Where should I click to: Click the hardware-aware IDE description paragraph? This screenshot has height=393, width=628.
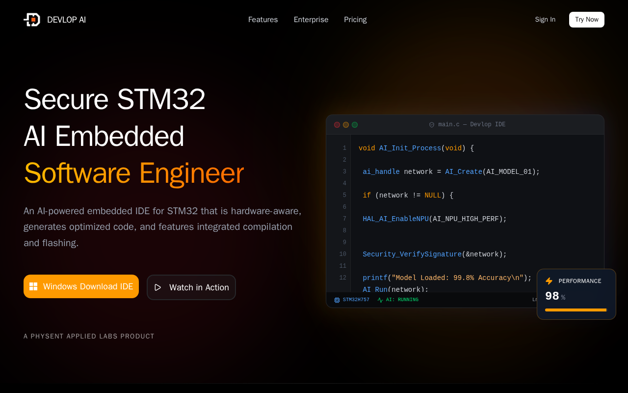tap(163, 227)
